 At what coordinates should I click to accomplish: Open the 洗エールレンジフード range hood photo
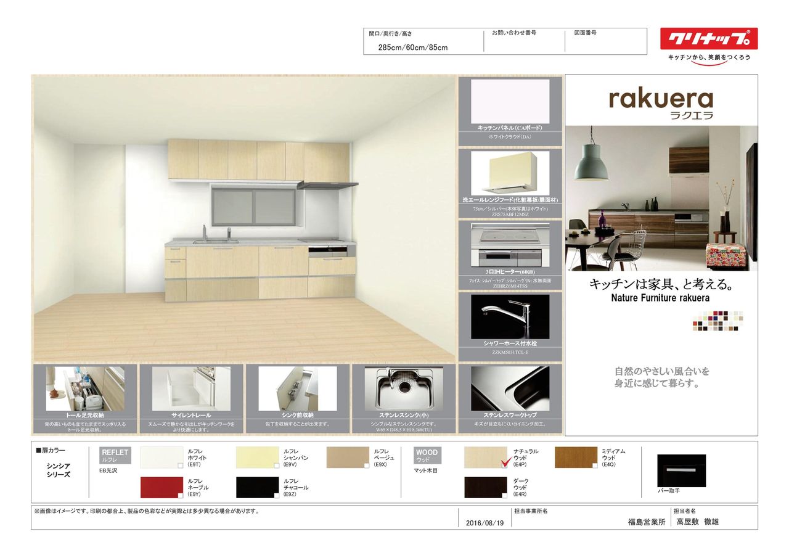pyautogui.click(x=510, y=173)
